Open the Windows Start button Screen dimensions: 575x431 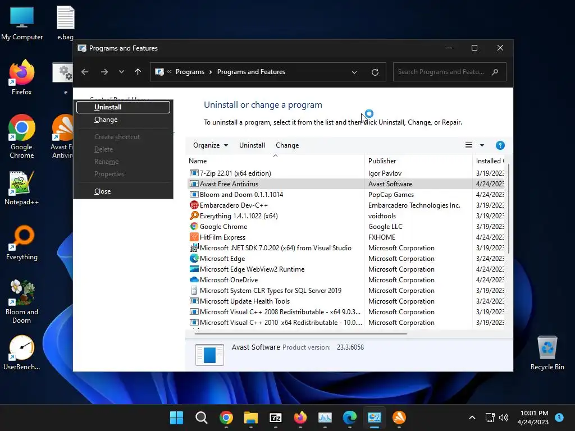click(176, 418)
